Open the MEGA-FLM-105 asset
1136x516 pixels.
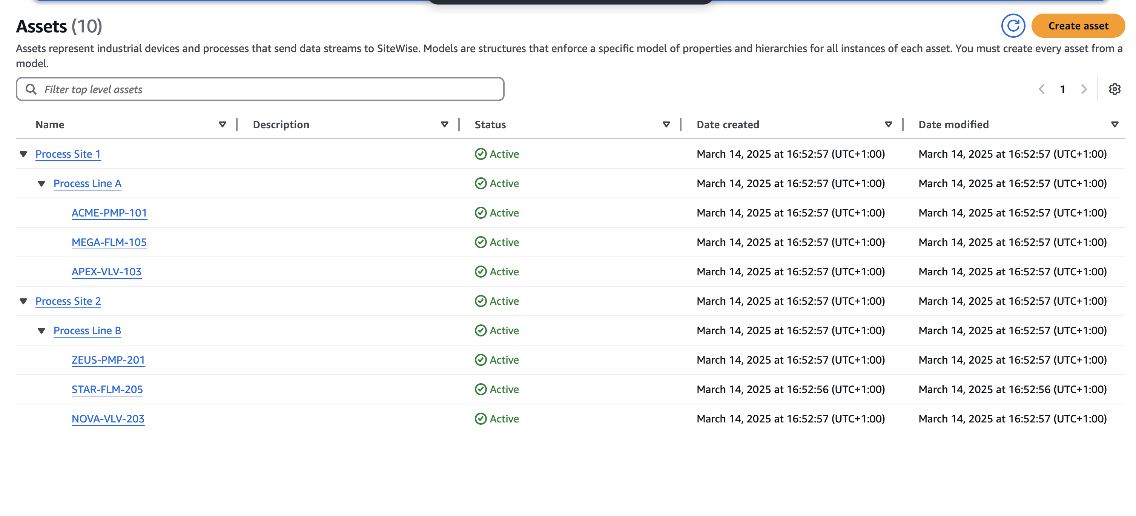point(109,242)
